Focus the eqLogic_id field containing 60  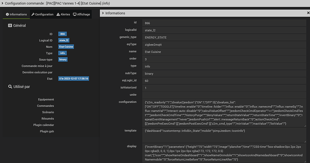click(x=224, y=81)
